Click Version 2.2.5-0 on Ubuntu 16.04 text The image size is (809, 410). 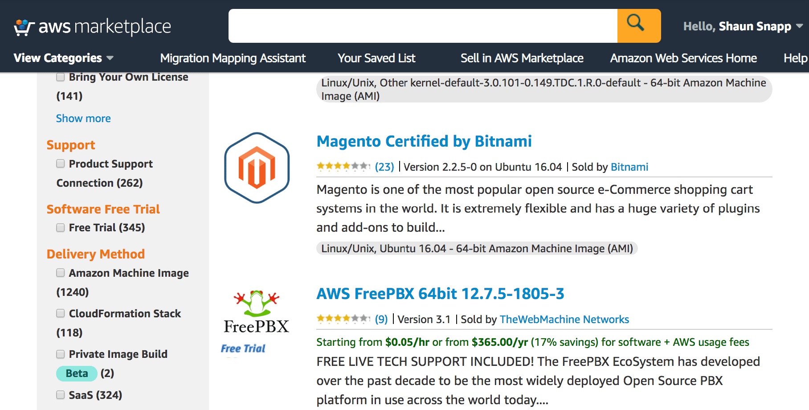pos(483,167)
